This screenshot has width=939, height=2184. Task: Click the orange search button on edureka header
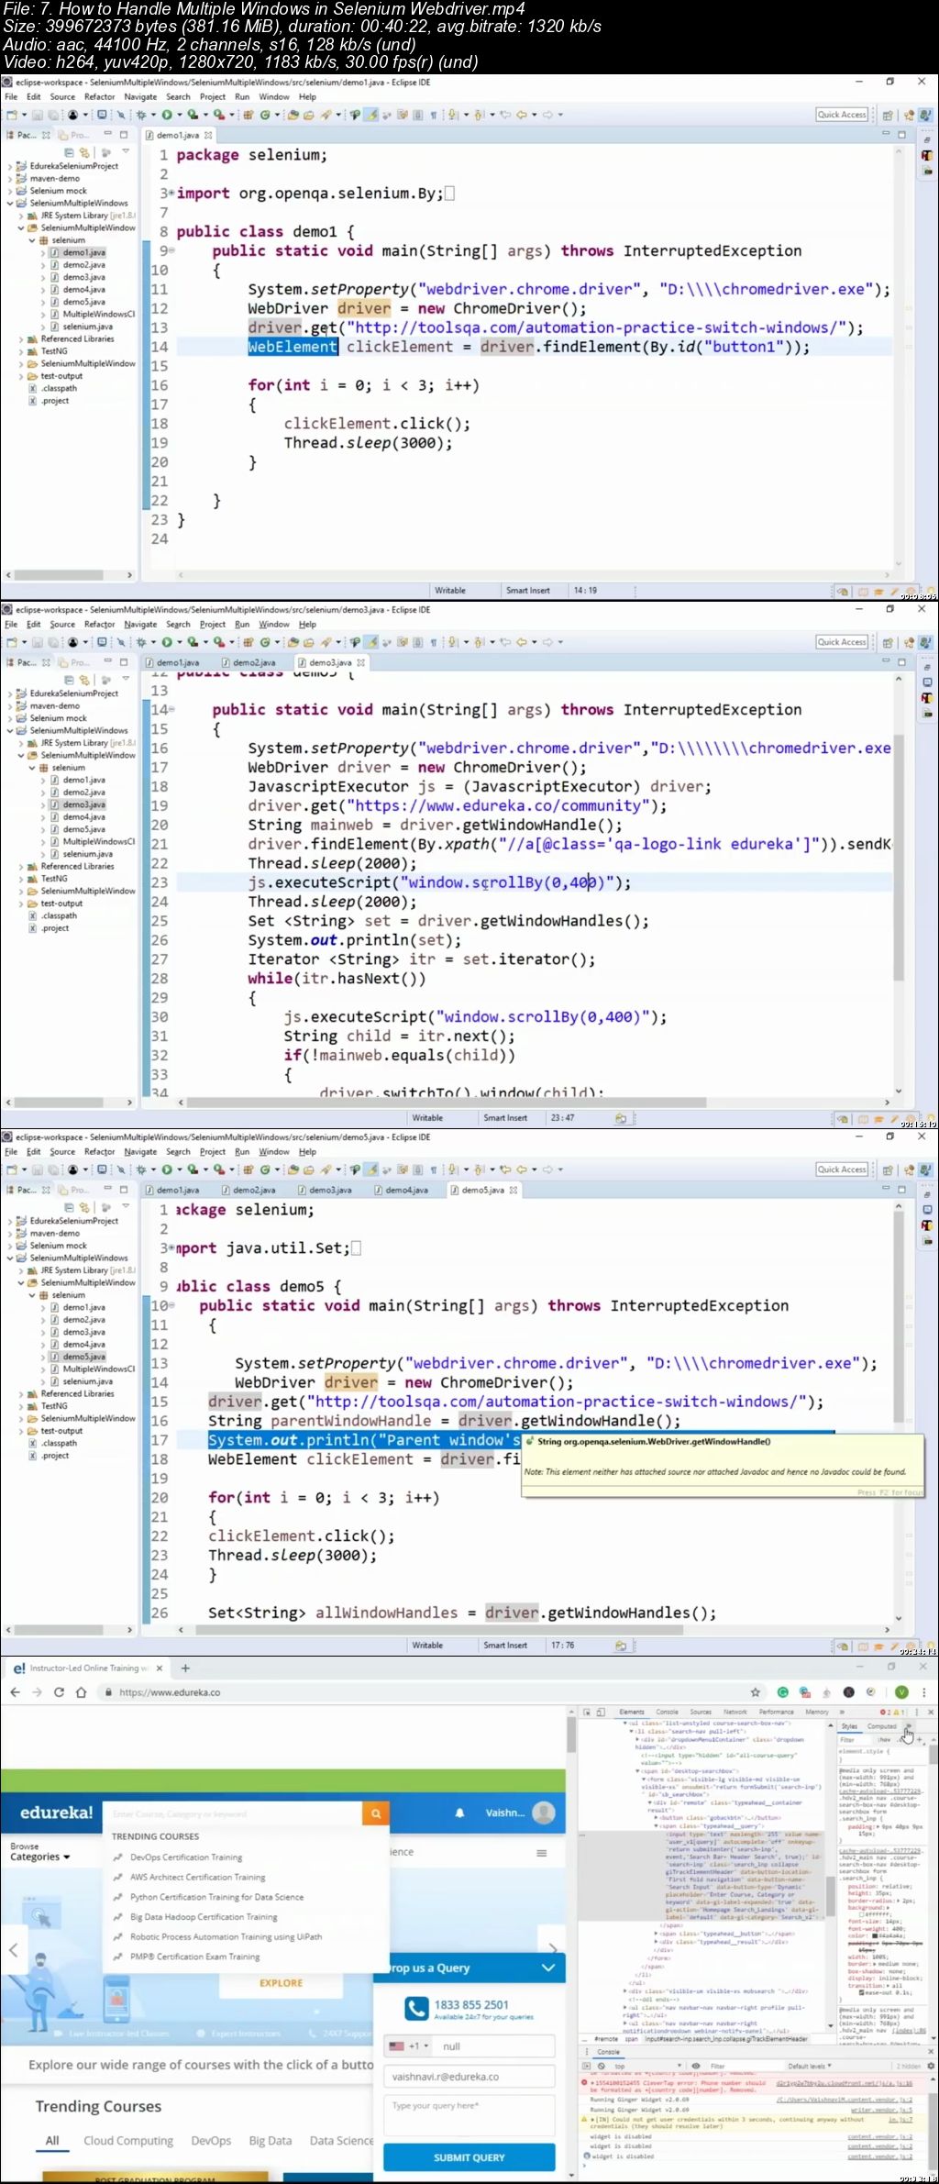coord(374,1813)
